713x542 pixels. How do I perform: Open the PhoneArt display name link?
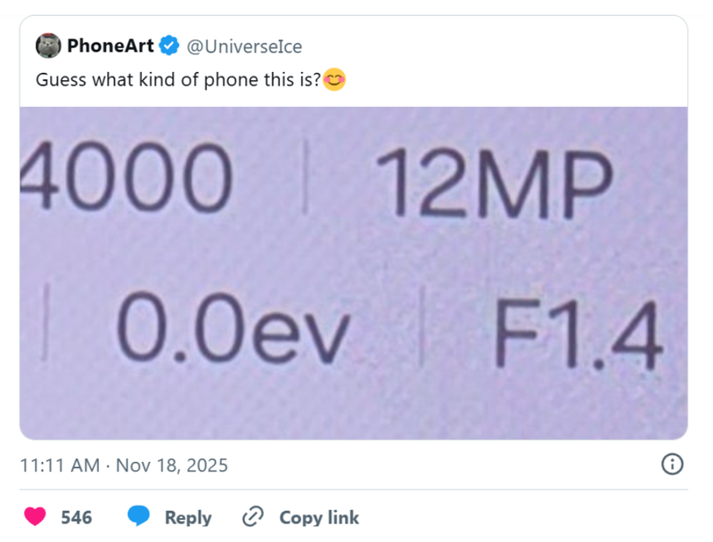click(x=111, y=45)
